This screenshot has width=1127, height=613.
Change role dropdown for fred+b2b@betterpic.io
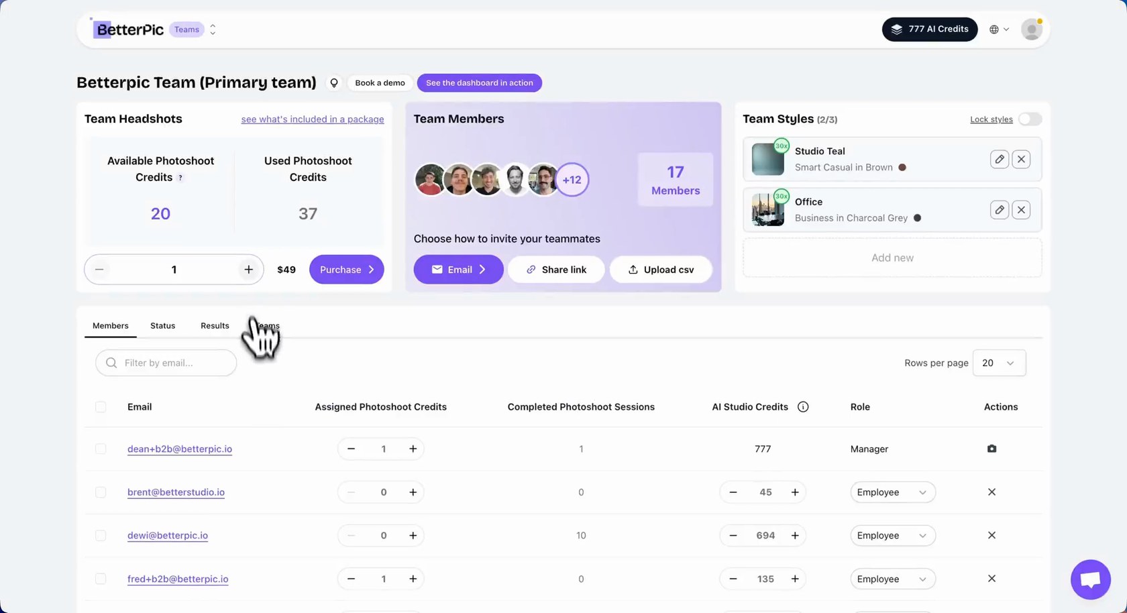click(x=892, y=579)
